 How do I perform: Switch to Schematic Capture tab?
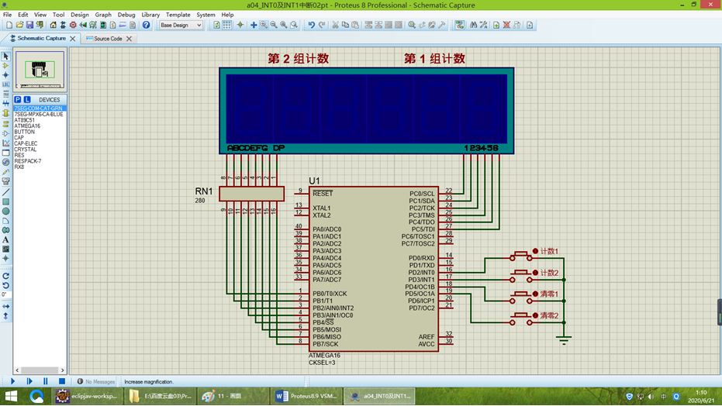(x=41, y=39)
